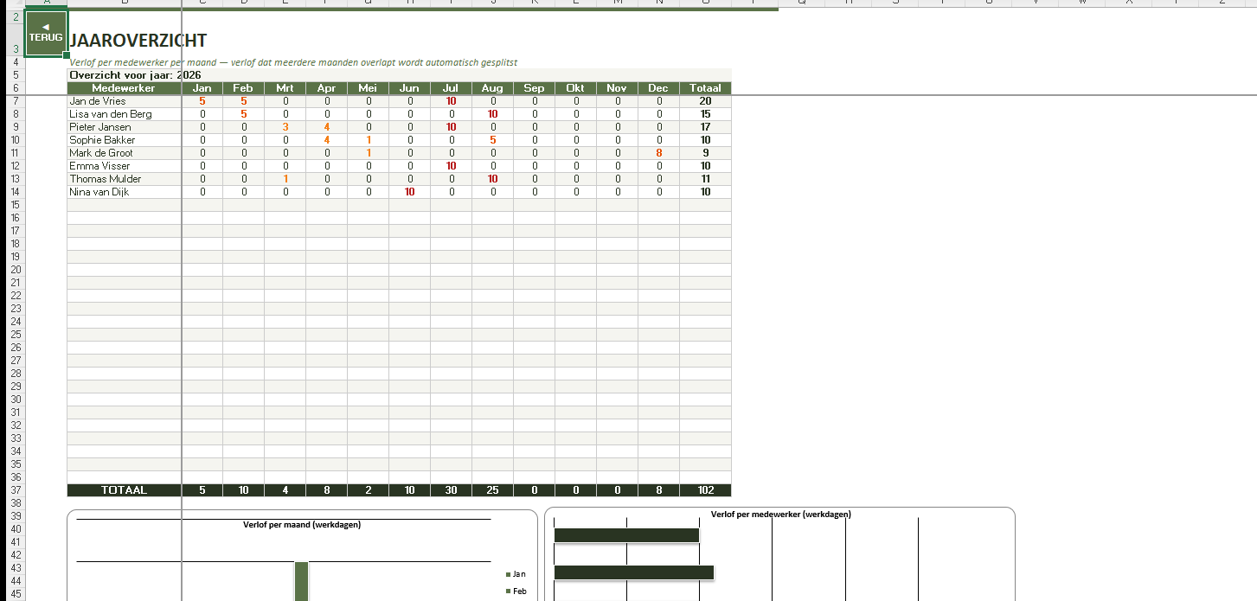
Task: Click the Jan legend entry in chart
Action: [516, 574]
